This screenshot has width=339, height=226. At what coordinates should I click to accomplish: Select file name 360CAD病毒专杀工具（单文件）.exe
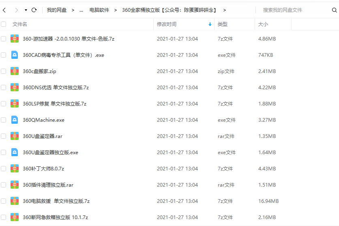63,55
